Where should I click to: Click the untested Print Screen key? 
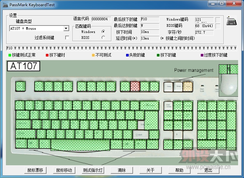point(168,106)
